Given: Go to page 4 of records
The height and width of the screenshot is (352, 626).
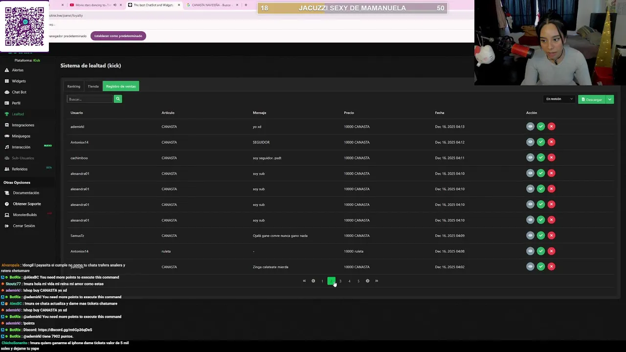Looking at the screenshot, I should [x=349, y=281].
